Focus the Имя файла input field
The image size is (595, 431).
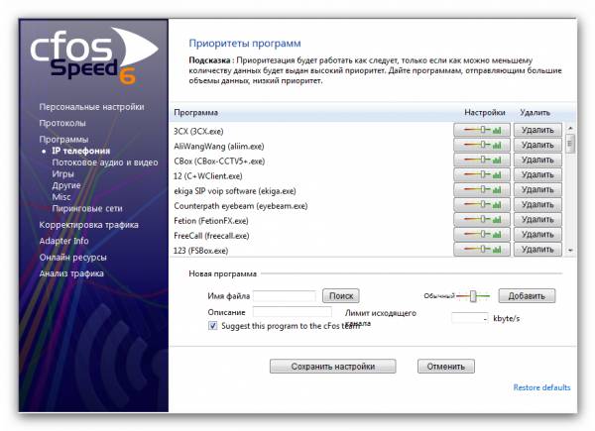(x=285, y=296)
